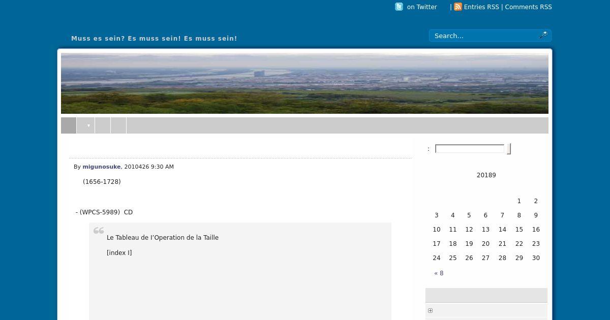This screenshot has height=320, width=610.
Task: Click the calendar caption "20189"
Action: click(486, 175)
